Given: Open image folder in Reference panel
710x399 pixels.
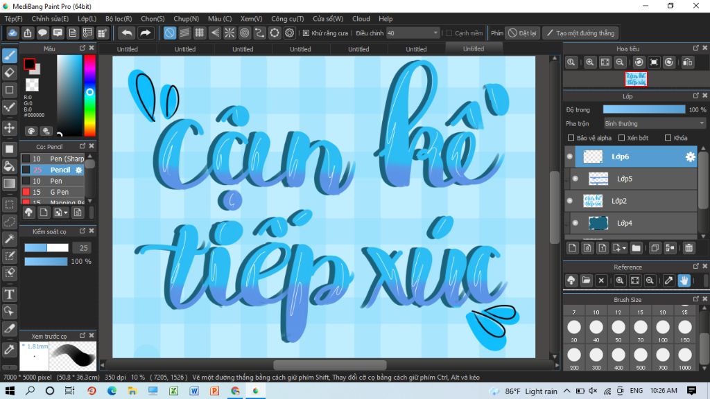Looking at the screenshot, I should click(586, 281).
